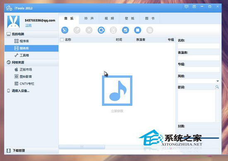Click the greyed-out import-to-device phone icon
Viewport: 228px width, 161px height.
pyautogui.click(x=113, y=30)
